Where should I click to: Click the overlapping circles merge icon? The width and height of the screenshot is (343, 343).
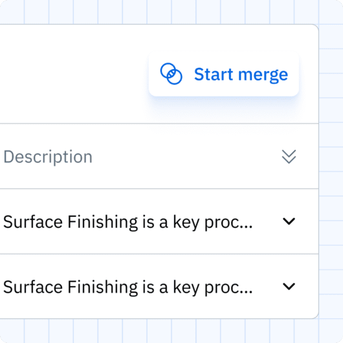(171, 74)
